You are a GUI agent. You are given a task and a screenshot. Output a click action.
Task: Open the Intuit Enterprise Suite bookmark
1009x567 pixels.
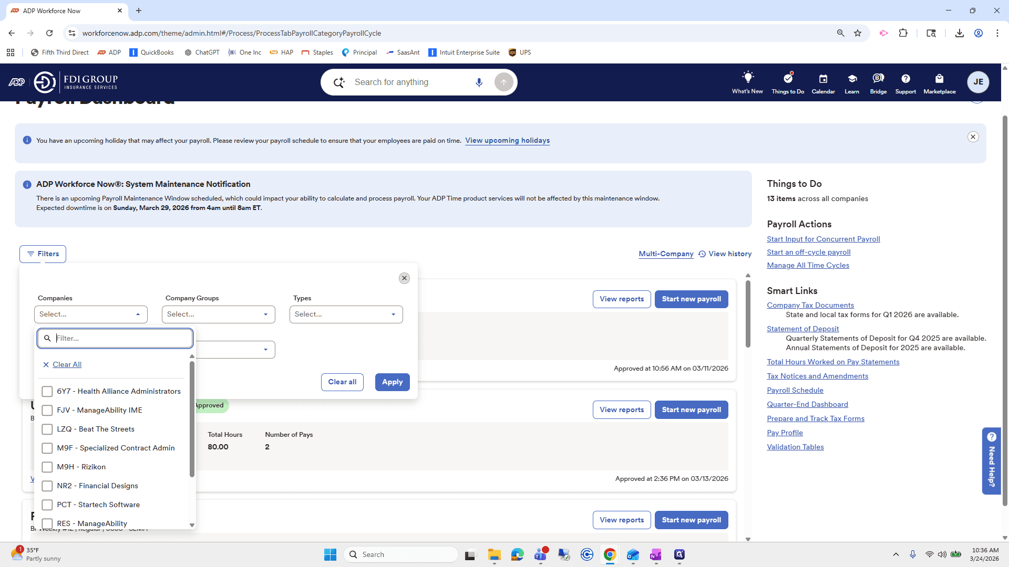tap(464, 52)
